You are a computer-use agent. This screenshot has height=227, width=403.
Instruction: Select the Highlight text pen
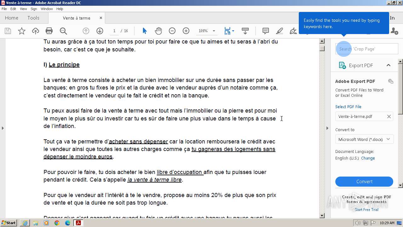(x=279, y=31)
